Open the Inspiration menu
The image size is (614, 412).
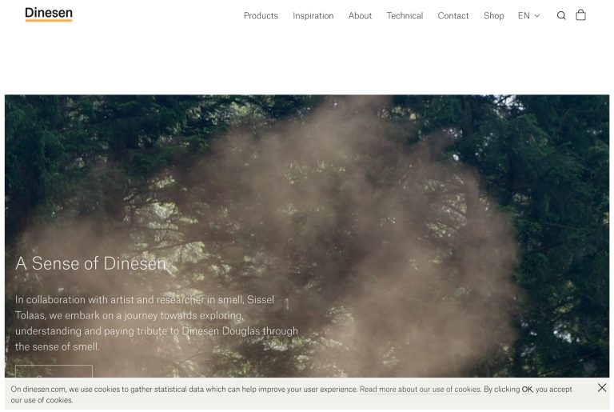point(313,16)
